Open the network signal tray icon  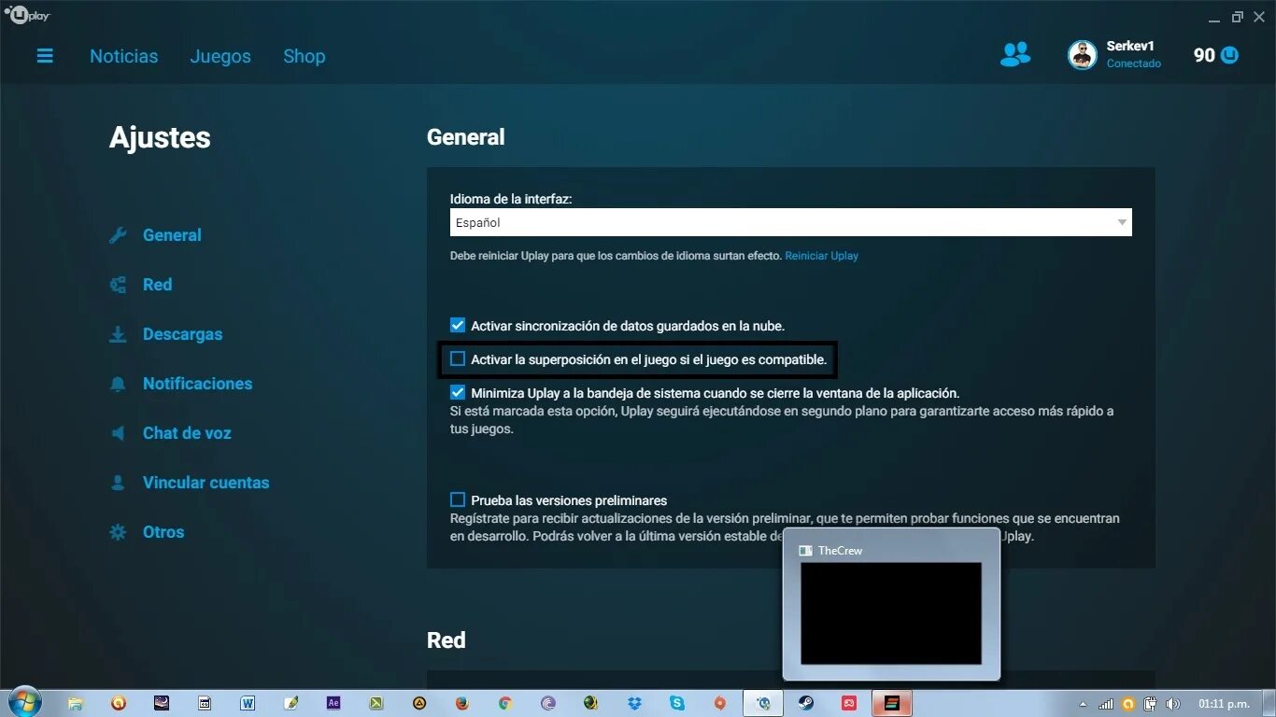[x=1106, y=704]
